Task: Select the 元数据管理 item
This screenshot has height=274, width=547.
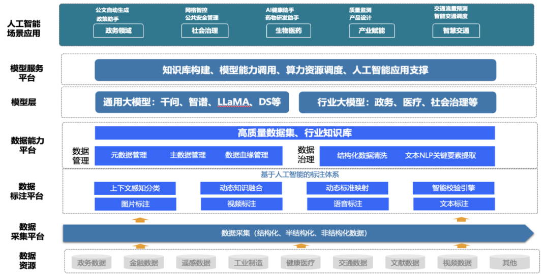Action: coord(129,155)
